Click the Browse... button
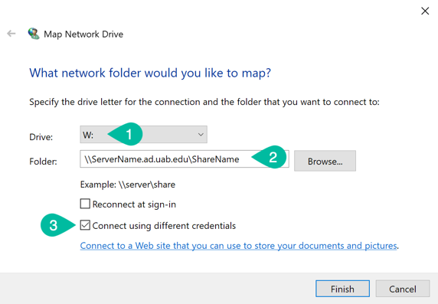Viewport: 438px width, 304px height. (325, 161)
